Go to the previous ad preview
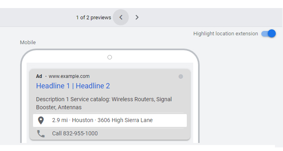 pyautogui.click(x=121, y=17)
